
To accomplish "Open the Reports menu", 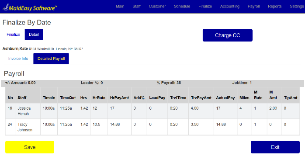I will tap(275, 6).
